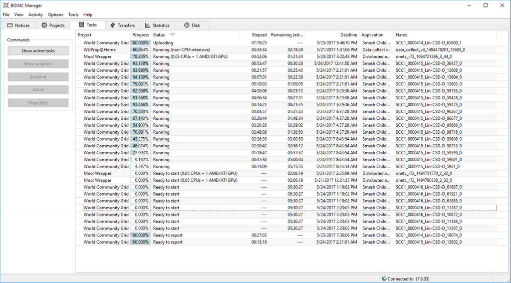Click the Status column sort arrow
Screen dimensions: 511x283
pyautogui.click(x=172, y=34)
